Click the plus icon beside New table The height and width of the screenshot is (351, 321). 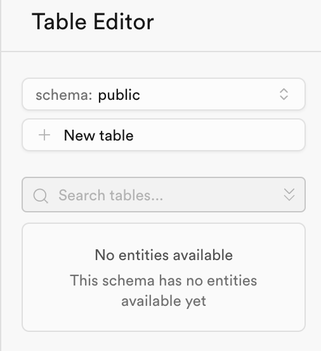tap(44, 135)
